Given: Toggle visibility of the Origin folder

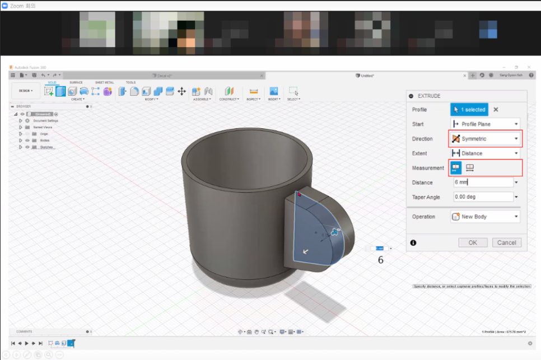Looking at the screenshot, I should [x=27, y=134].
